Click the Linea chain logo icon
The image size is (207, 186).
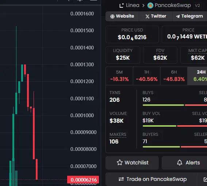121,5
